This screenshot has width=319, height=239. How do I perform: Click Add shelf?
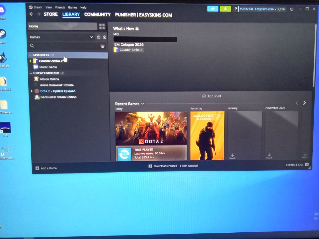click(x=212, y=96)
